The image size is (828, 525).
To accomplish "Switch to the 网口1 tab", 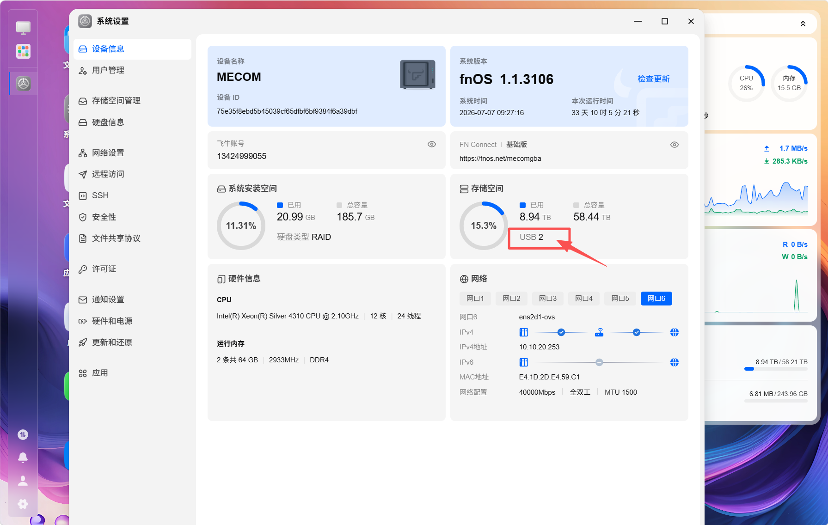I will [475, 299].
